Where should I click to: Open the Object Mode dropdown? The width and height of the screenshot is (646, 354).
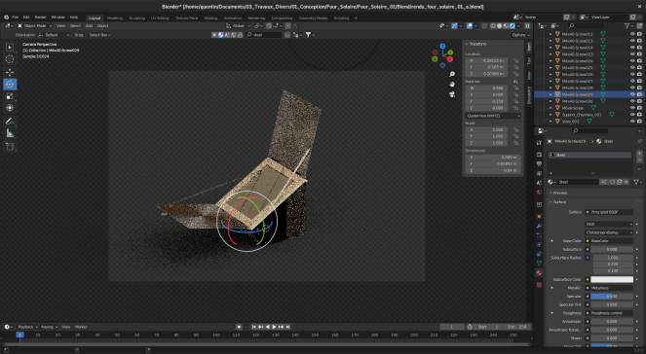pyautogui.click(x=35, y=26)
